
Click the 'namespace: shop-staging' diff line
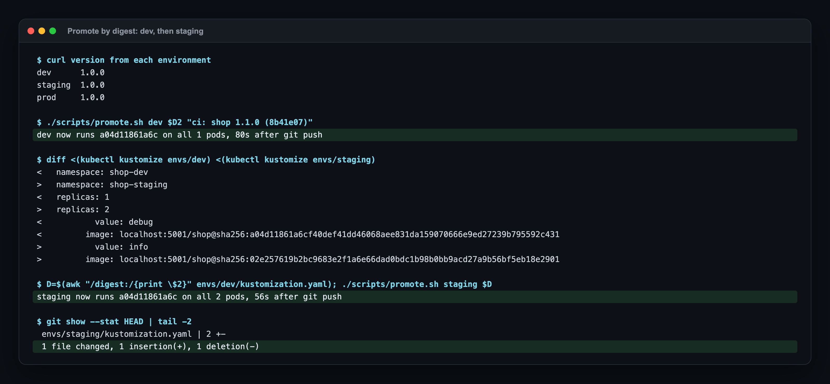(102, 185)
